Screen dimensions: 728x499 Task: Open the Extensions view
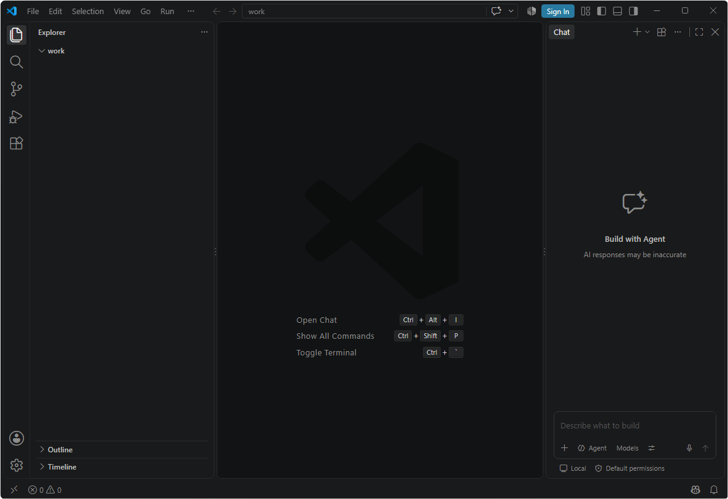[x=16, y=144]
